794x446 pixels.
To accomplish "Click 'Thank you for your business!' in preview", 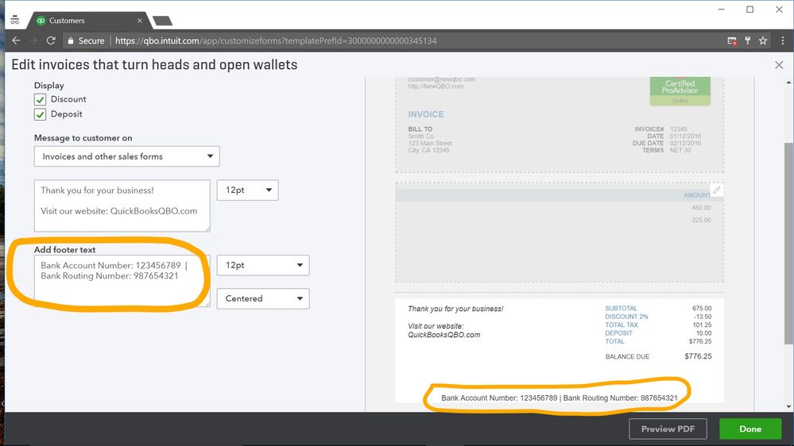I will (455, 309).
